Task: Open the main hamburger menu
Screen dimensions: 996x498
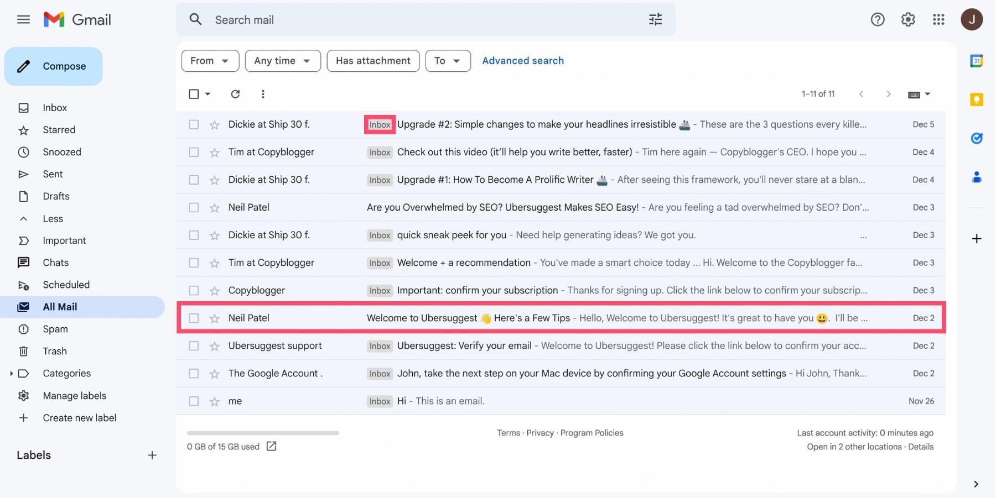Action: [23, 19]
